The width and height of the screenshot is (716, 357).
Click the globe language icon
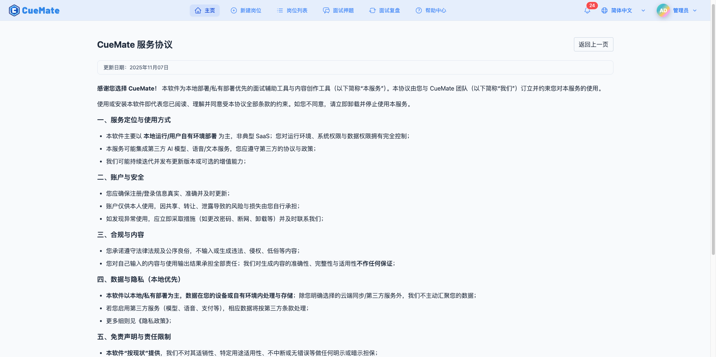click(604, 10)
